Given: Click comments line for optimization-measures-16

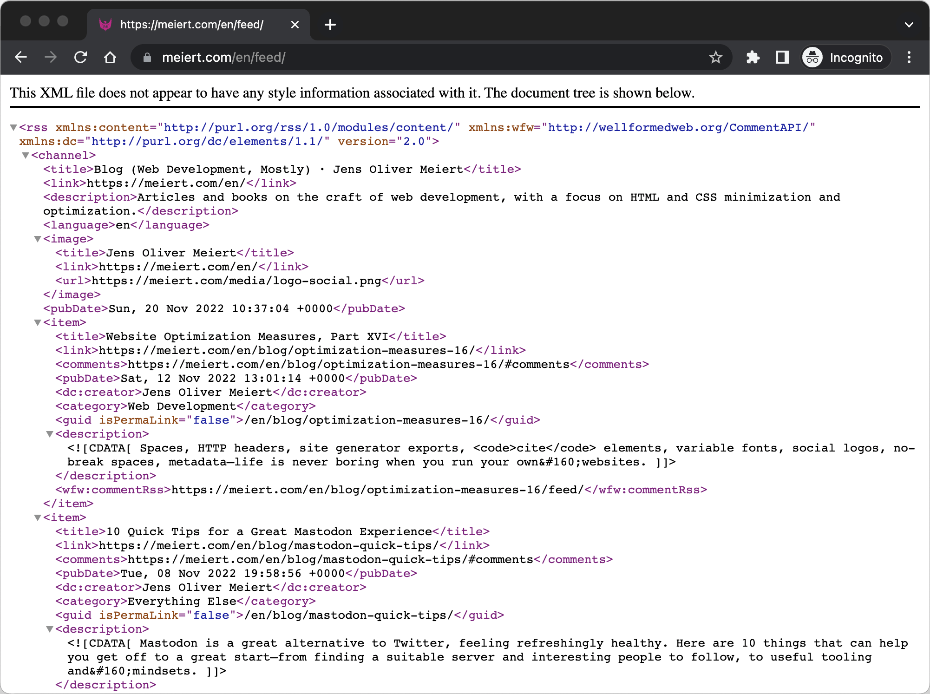Looking at the screenshot, I should click(x=352, y=364).
